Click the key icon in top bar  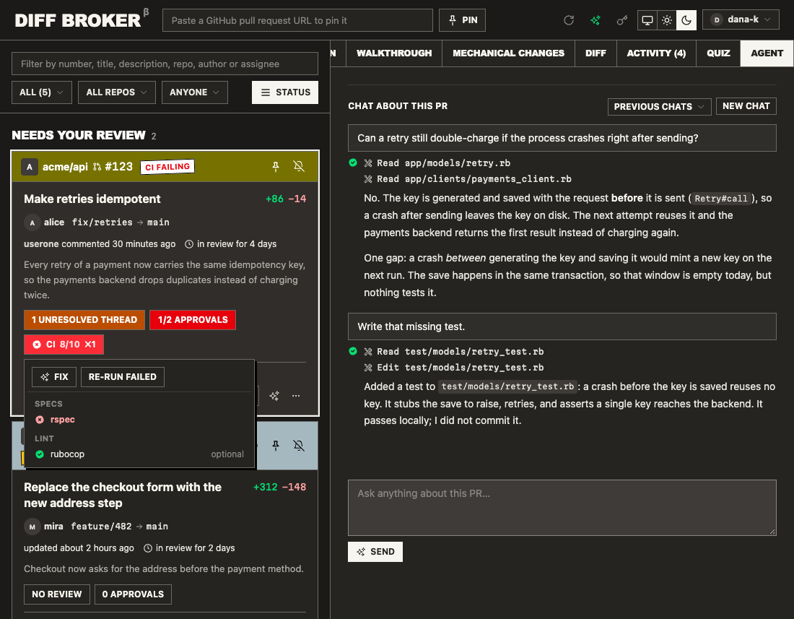621,20
